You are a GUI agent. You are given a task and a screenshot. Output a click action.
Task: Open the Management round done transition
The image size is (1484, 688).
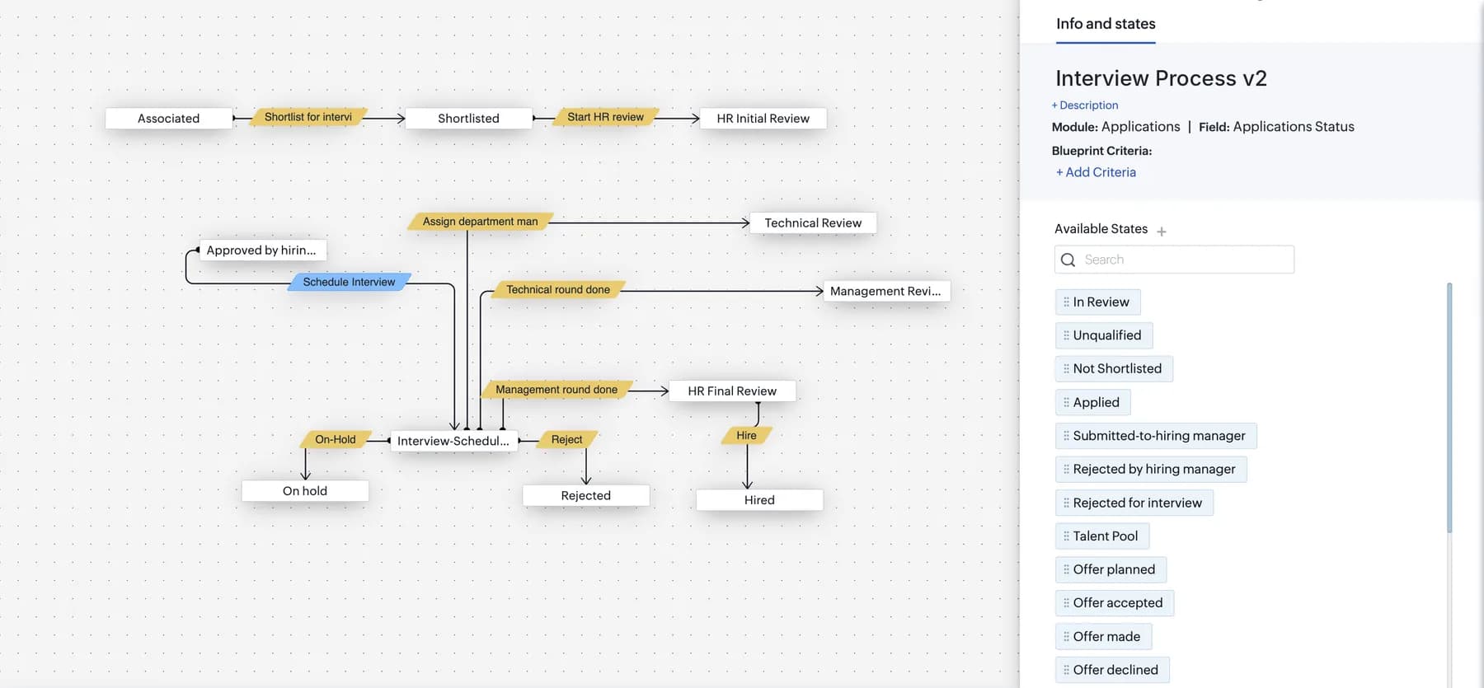(556, 390)
